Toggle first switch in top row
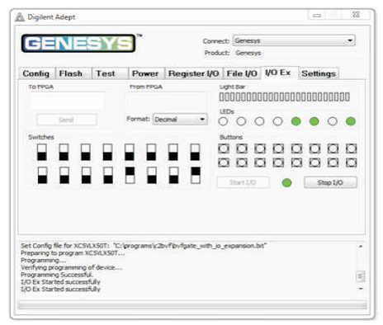Screen dimensions: 383x325 42,152
